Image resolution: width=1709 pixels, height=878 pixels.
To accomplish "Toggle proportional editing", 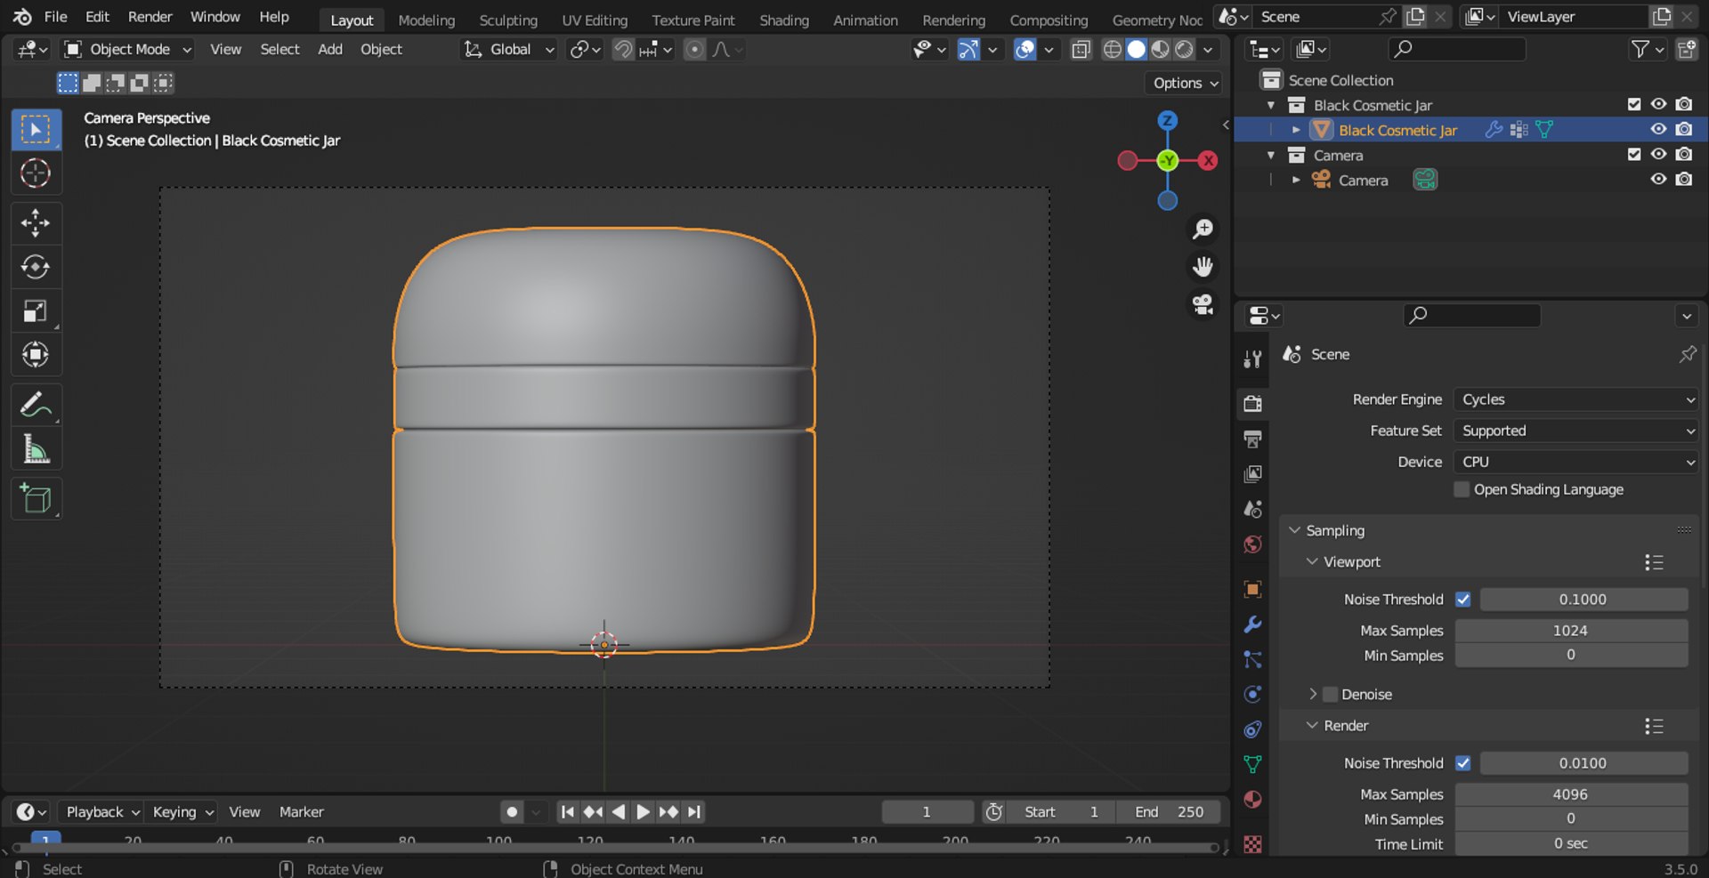I will (x=694, y=50).
